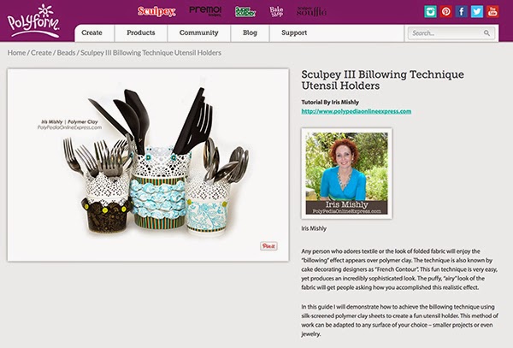
Task: Click the search magnifier icon
Action: (486, 33)
